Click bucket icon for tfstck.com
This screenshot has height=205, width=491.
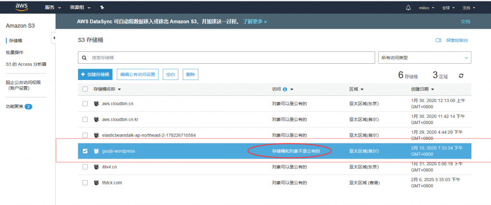pyautogui.click(x=96, y=182)
